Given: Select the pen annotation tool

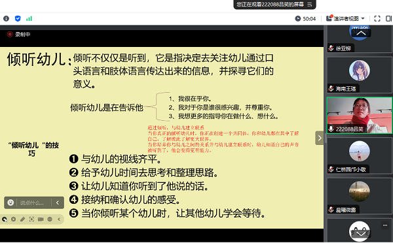Looking at the screenshot, I should click(x=22, y=219).
